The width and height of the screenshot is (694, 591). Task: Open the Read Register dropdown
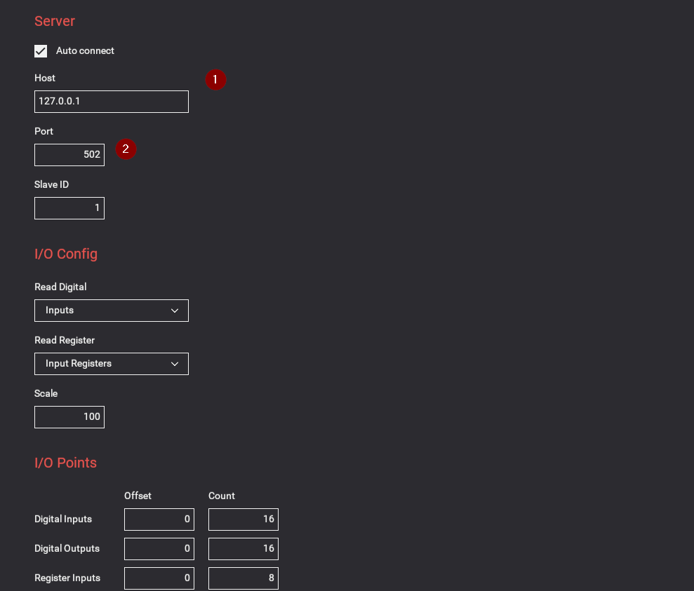tap(112, 364)
